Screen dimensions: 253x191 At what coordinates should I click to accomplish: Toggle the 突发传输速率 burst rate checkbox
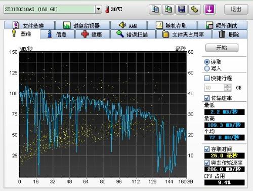[x=207, y=163]
